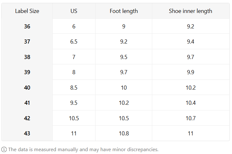Click US size 6.5 cell
This screenshot has width=232, height=154.
[74, 42]
